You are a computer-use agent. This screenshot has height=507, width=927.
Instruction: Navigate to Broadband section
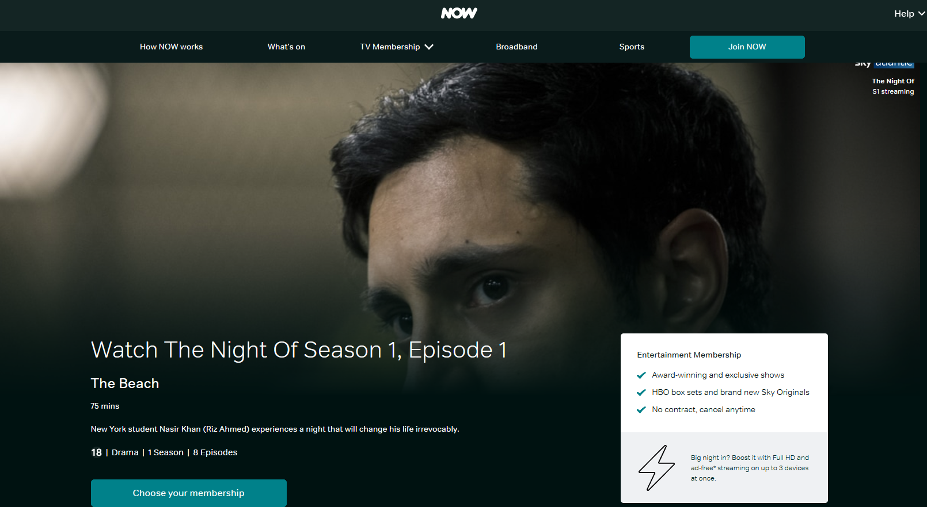(x=516, y=47)
